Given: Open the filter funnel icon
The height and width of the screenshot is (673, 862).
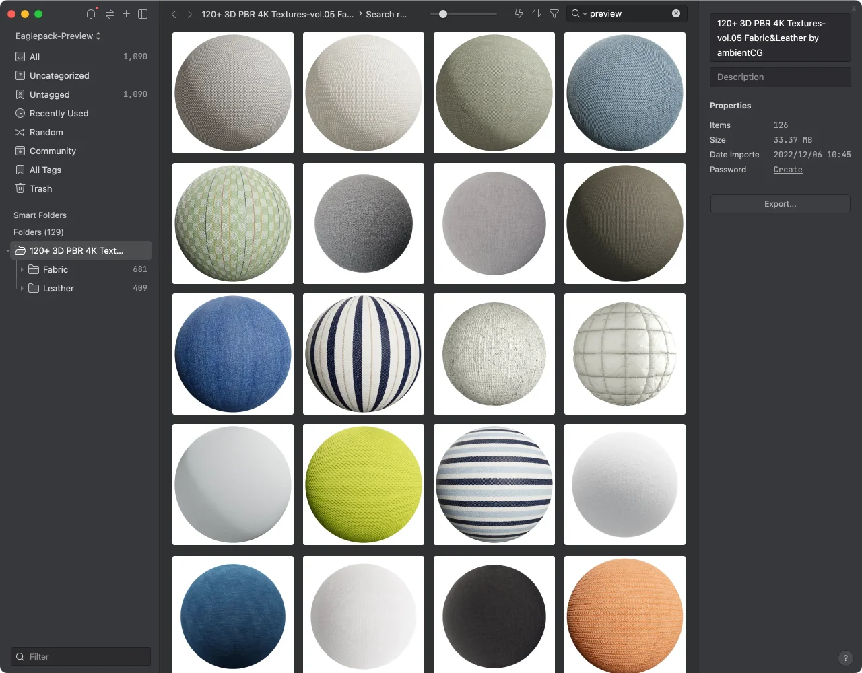Looking at the screenshot, I should [x=554, y=13].
